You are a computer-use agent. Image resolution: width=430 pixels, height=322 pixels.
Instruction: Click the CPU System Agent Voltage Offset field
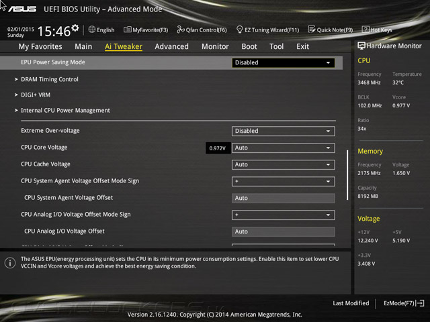click(x=283, y=199)
